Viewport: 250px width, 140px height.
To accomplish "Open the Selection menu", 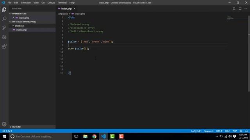I will [26, 3].
